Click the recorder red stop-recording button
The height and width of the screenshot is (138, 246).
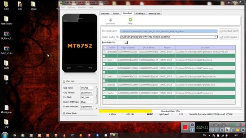(185, 127)
